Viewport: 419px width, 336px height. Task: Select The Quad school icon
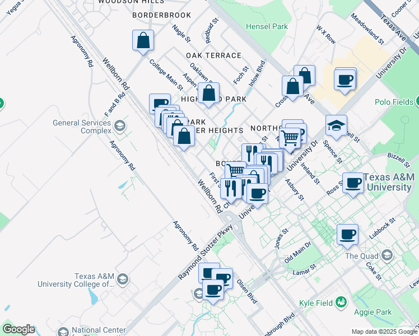pos(387,255)
